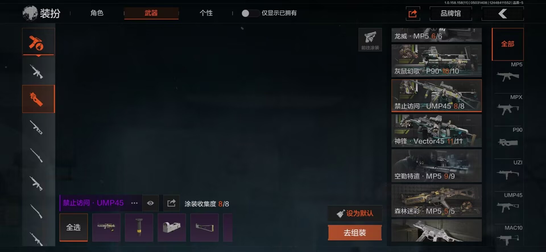Viewport: 546px width, 252px height.
Task: Switch to the 个性 tab
Action: 206,13
